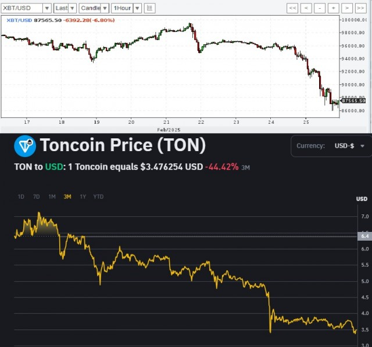Click the Toncoin logo icon

24,145
